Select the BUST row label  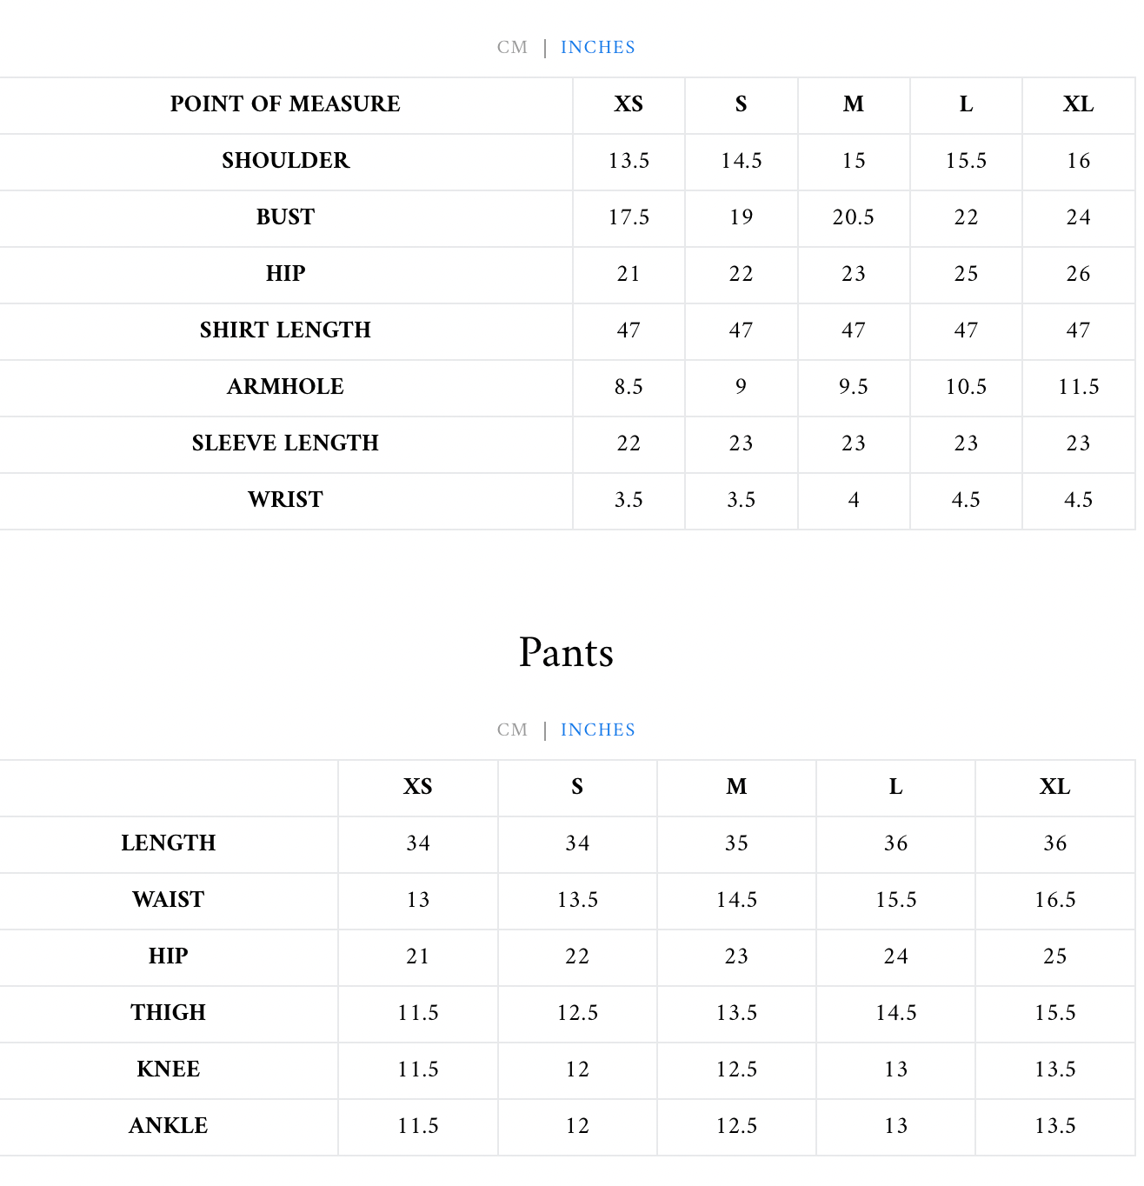(285, 217)
